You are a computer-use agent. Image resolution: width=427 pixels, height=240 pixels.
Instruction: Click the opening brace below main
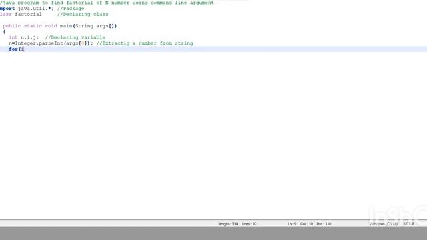pos(4,32)
